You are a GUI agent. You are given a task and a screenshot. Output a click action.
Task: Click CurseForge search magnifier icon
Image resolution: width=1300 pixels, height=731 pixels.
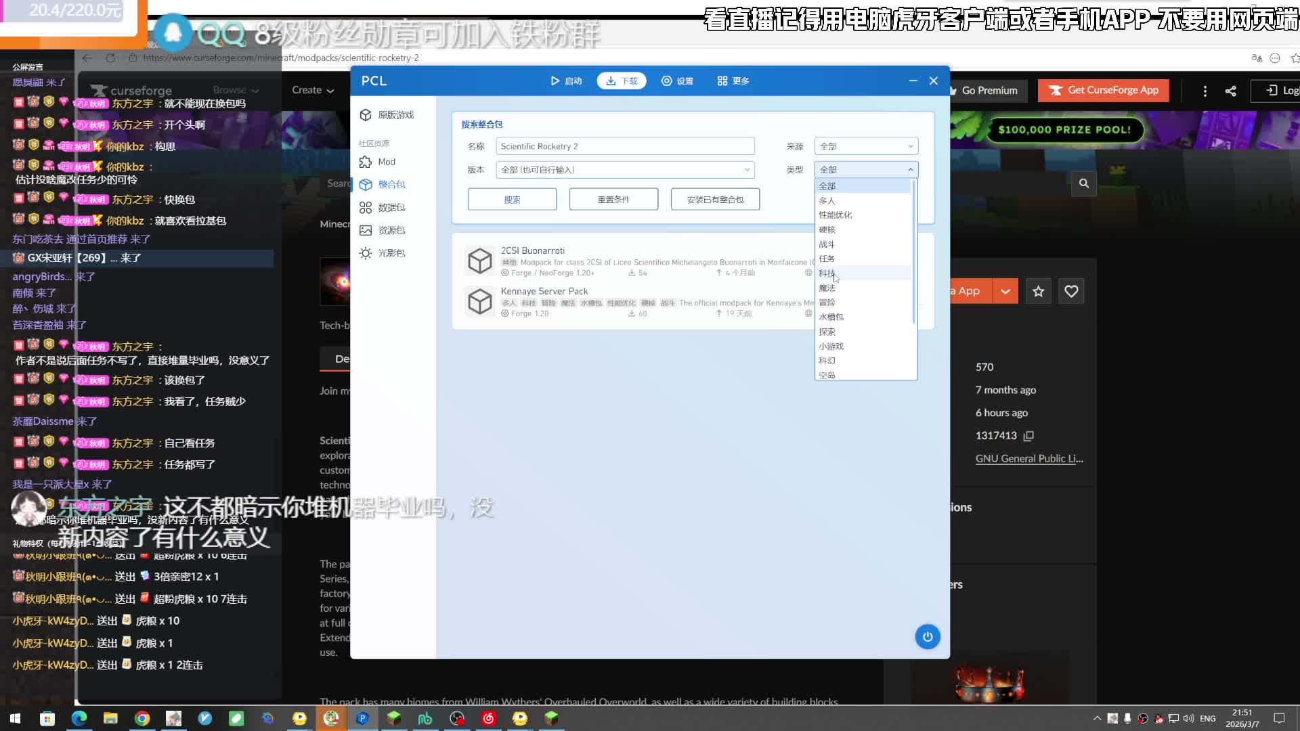[1083, 183]
